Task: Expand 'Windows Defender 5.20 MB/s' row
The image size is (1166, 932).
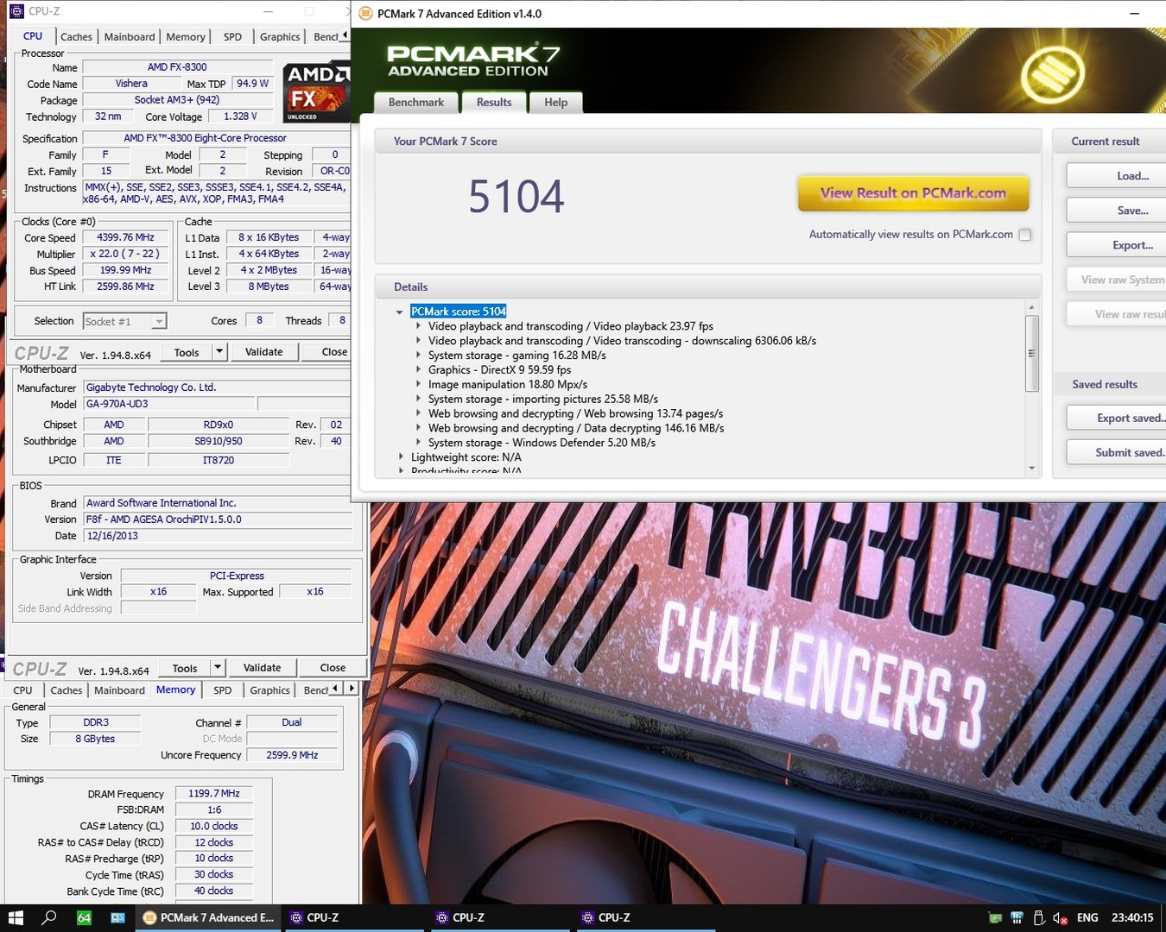Action: (419, 443)
